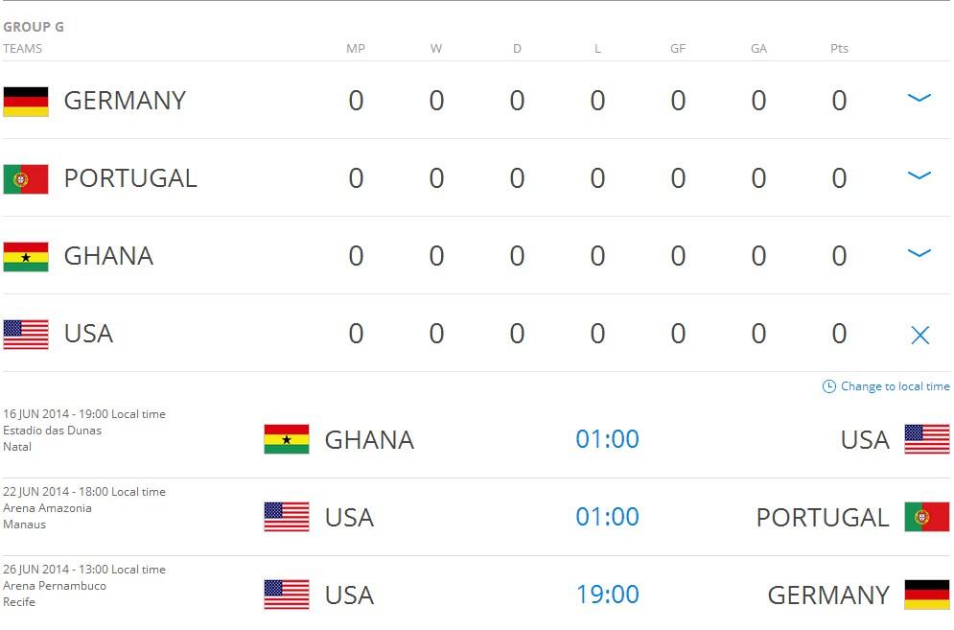Open Ghana vs USA 01:00 match time
Image resolution: width=954 pixels, height=630 pixels.
[x=607, y=439]
